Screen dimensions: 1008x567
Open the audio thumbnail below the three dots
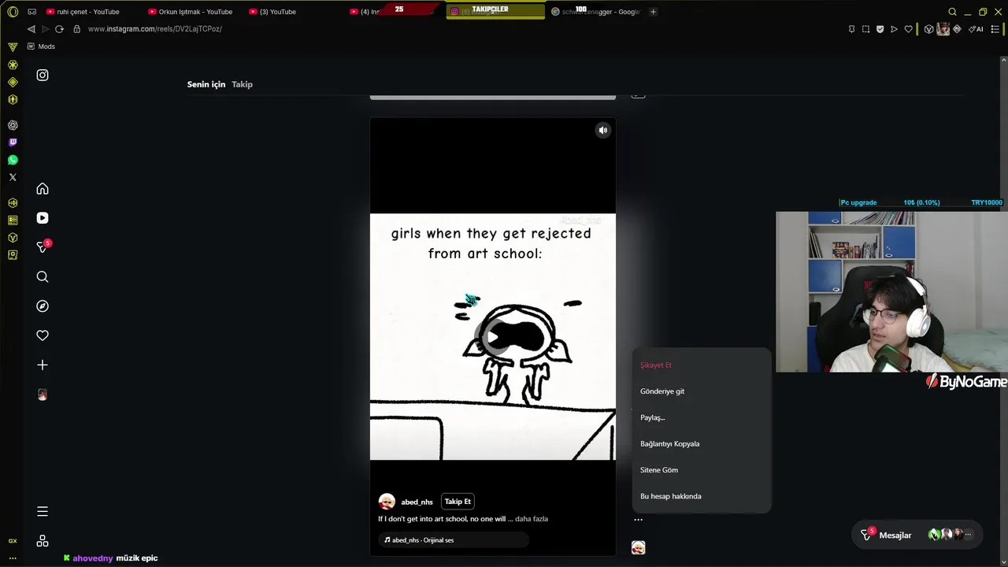point(638,547)
